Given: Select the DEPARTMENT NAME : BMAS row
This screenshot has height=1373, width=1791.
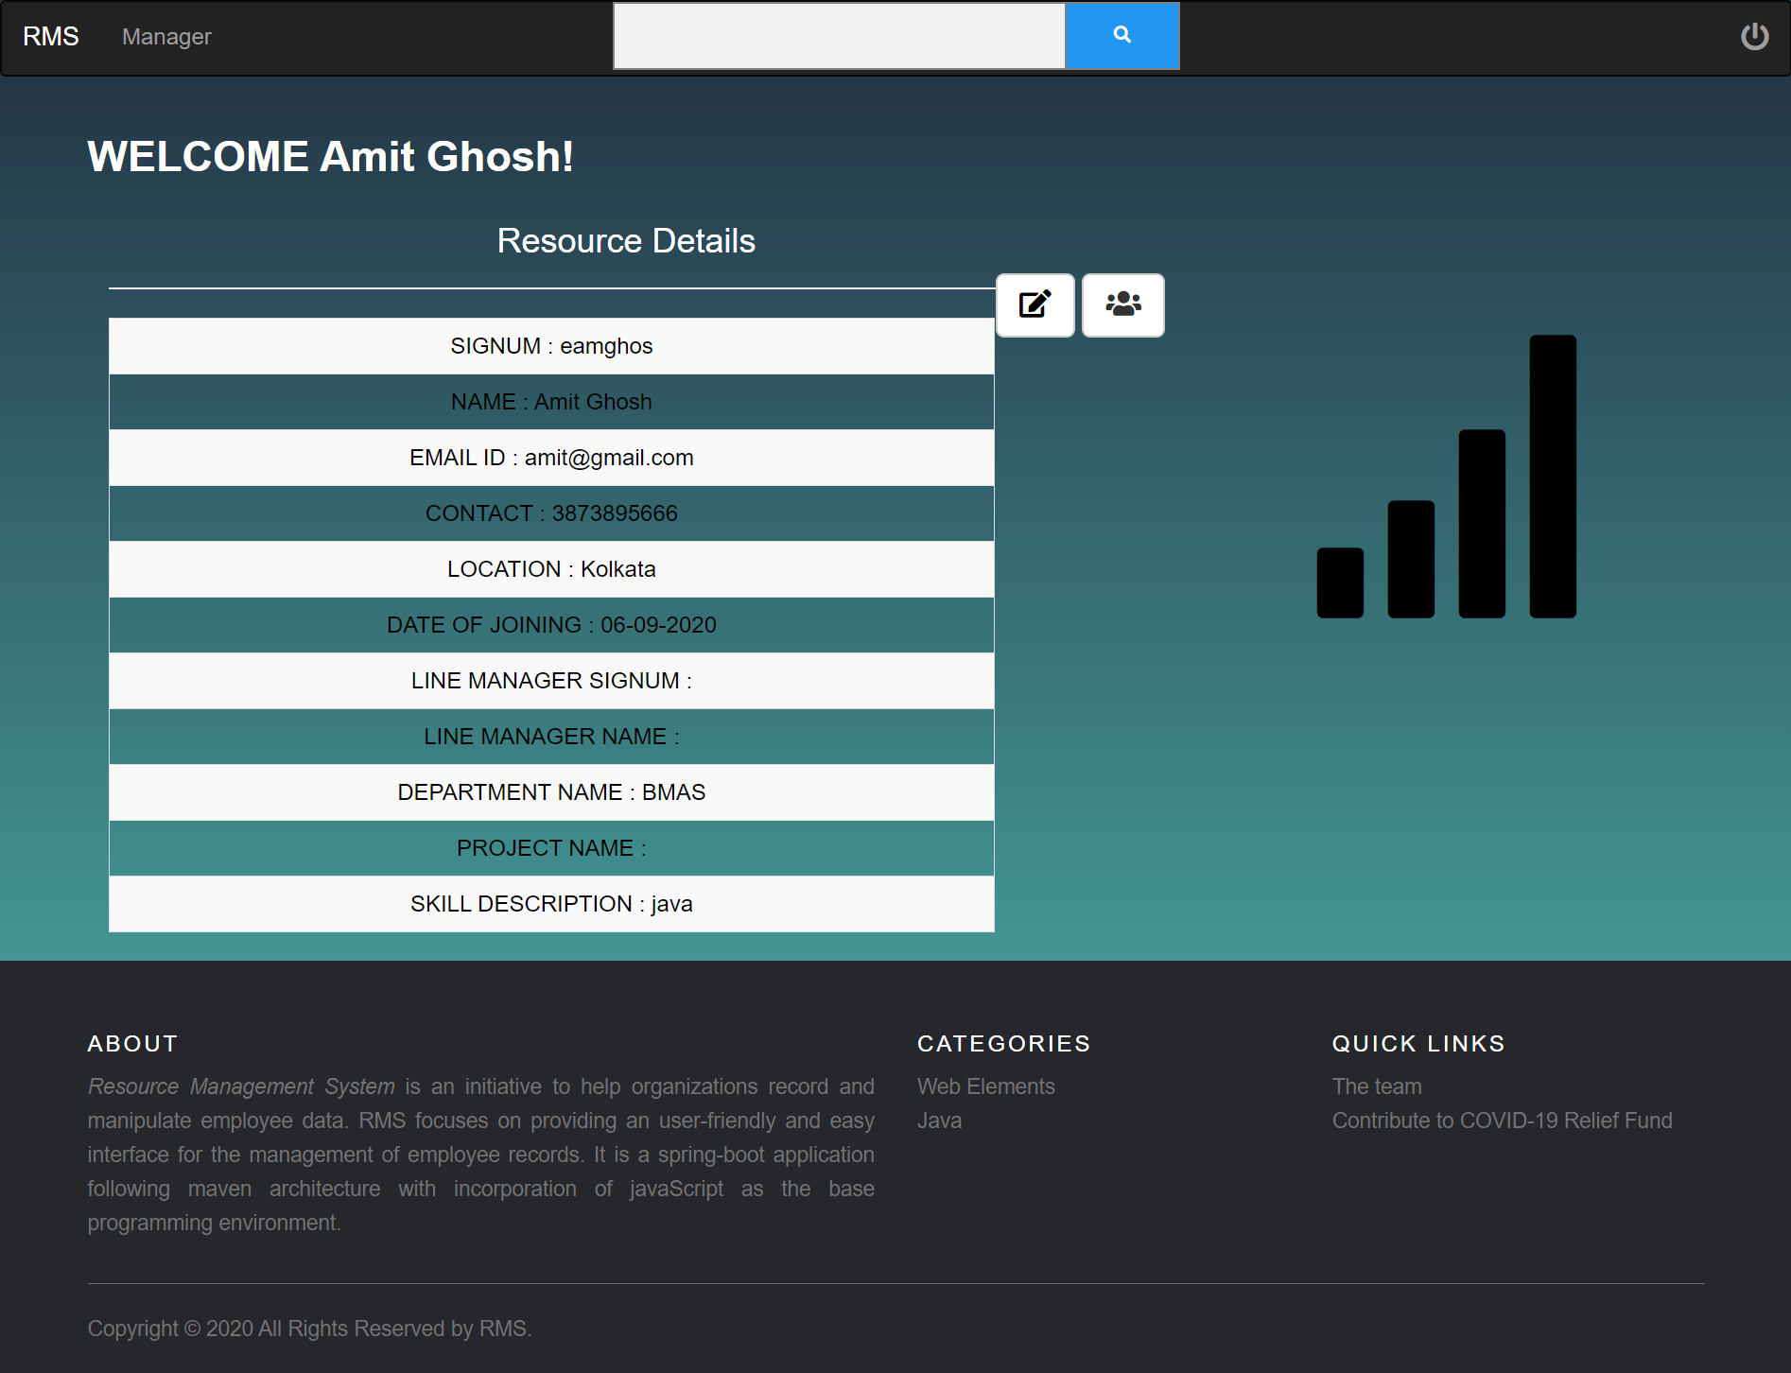Looking at the screenshot, I should 551,792.
